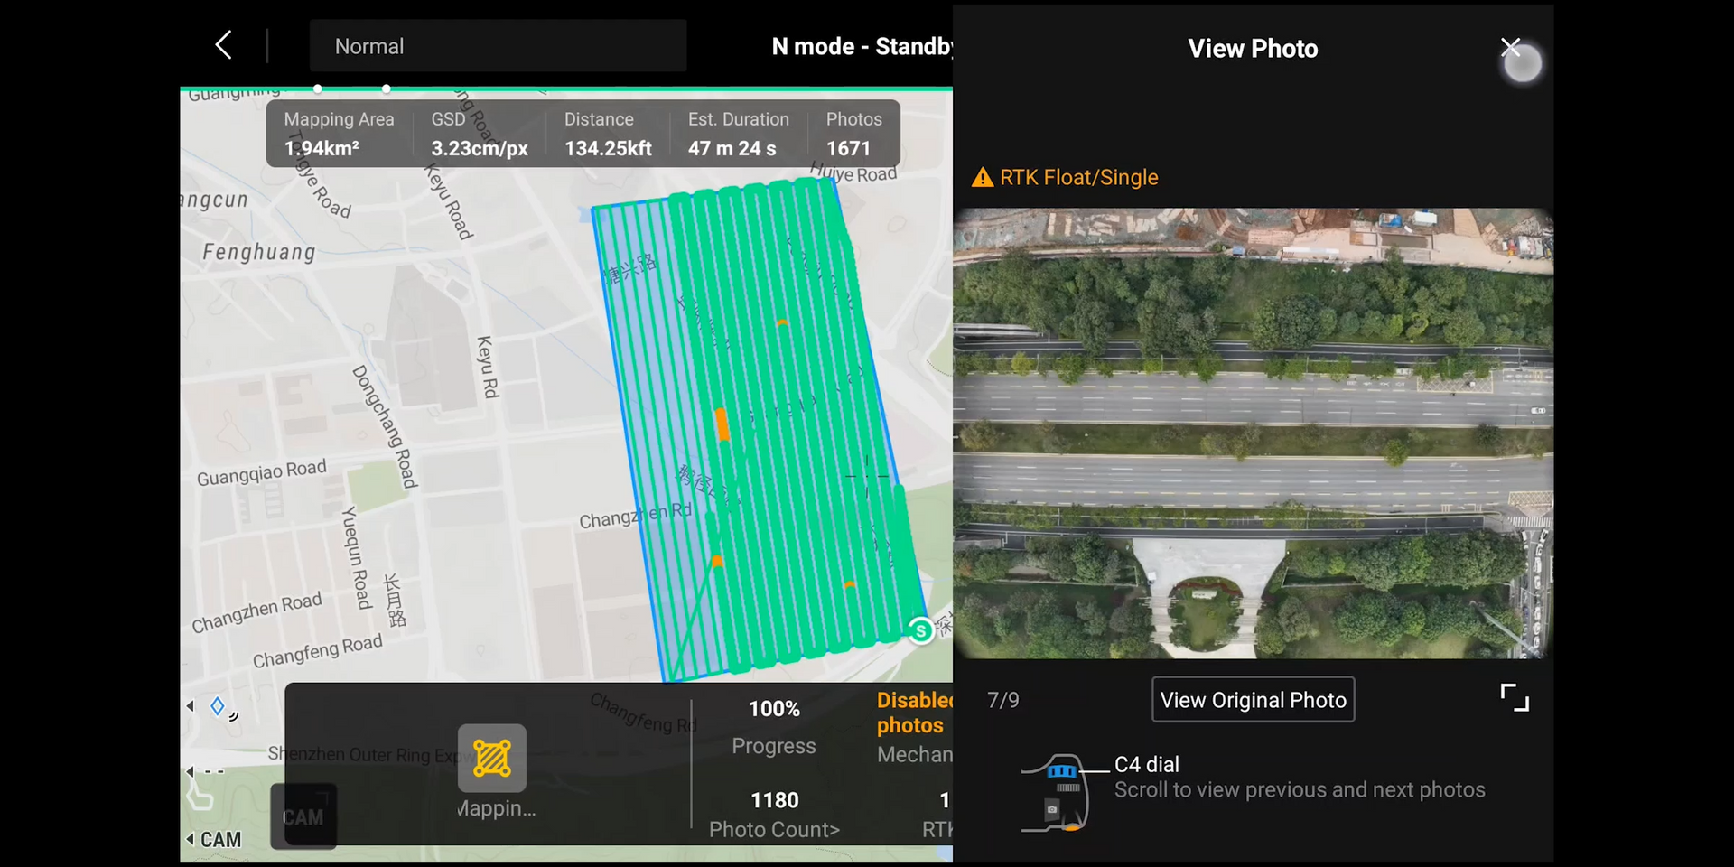Click the green S start point marker
This screenshot has width=1734, height=867.
(920, 630)
